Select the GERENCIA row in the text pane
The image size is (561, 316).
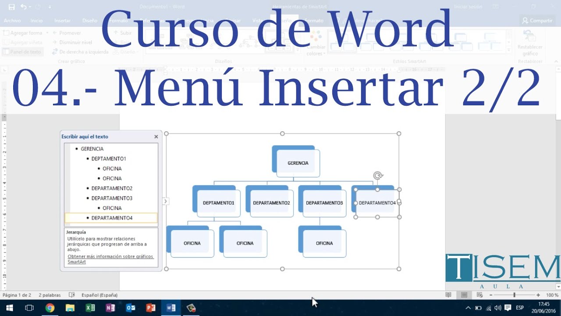tap(111, 149)
